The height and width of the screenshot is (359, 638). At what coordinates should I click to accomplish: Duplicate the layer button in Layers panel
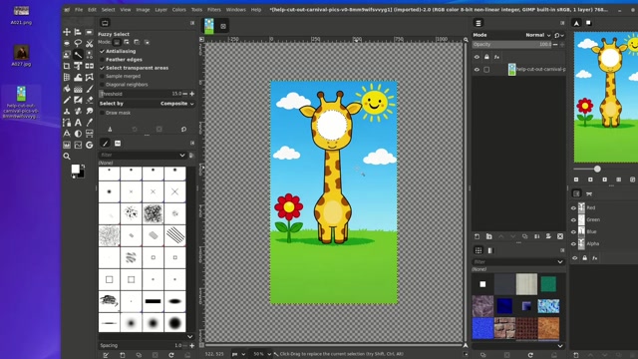(x=525, y=236)
